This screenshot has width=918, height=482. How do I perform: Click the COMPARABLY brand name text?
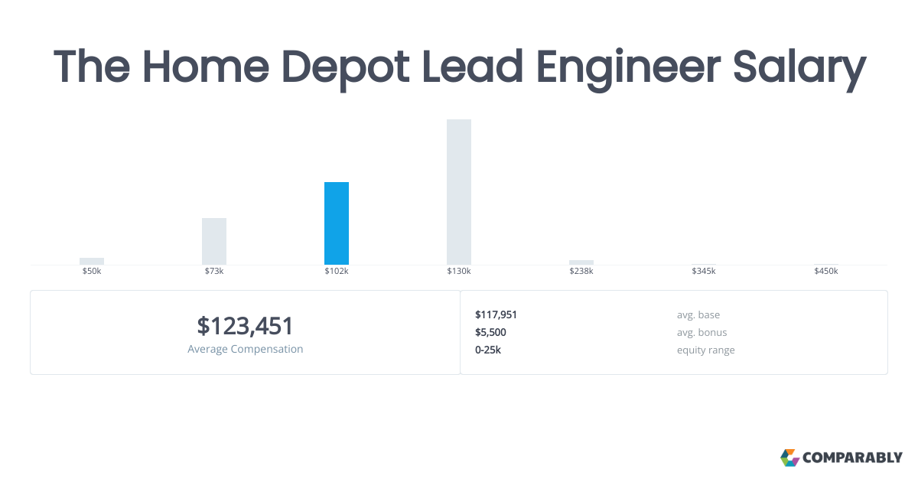pos(853,458)
